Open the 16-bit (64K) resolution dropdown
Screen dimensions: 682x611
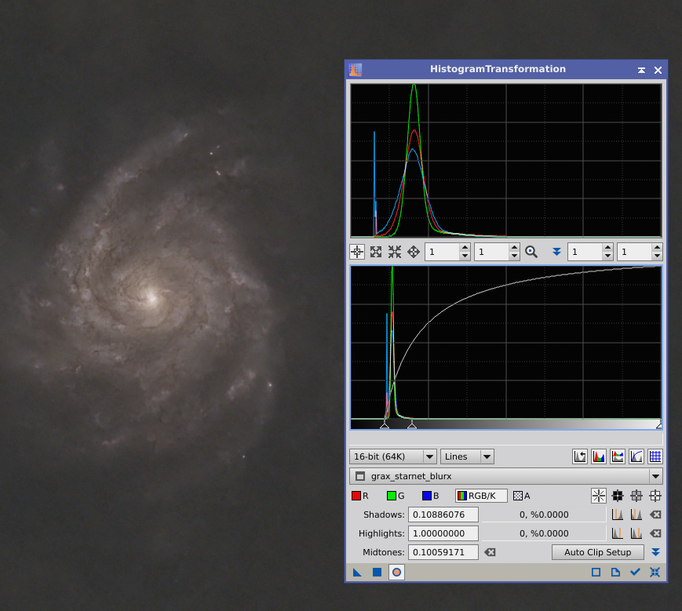[x=393, y=456]
